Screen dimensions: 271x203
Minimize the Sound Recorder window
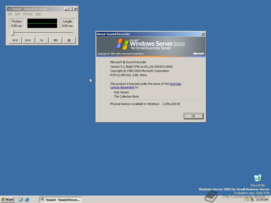66,9
